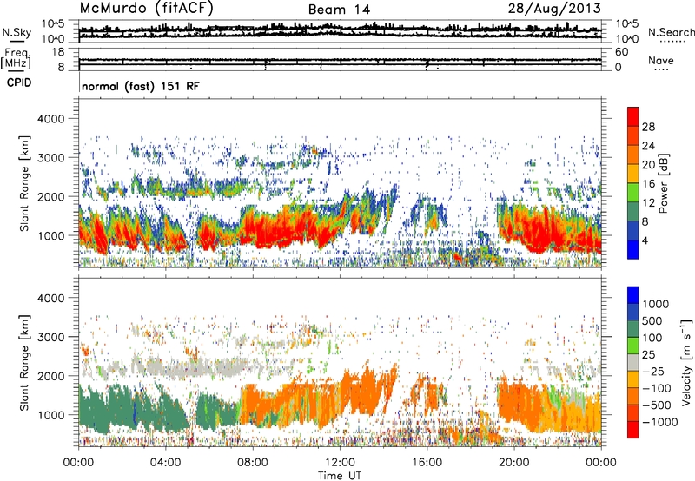Click the '18' frequency axis label
The height and width of the screenshot is (481, 695).
(x=58, y=52)
